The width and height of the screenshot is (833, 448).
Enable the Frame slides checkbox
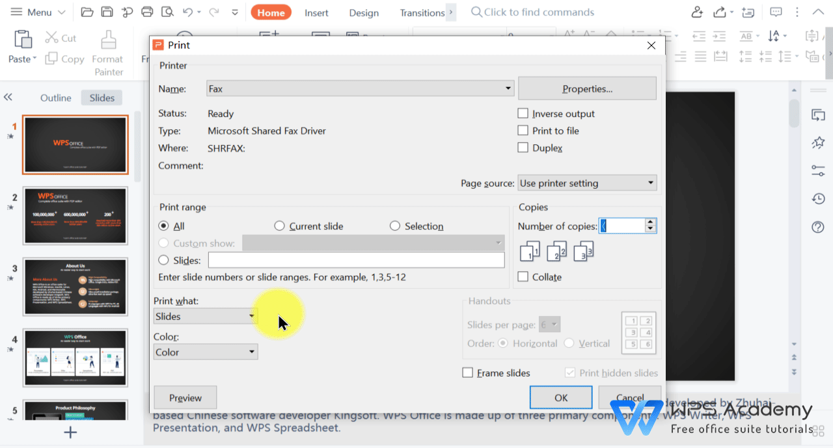pos(467,373)
